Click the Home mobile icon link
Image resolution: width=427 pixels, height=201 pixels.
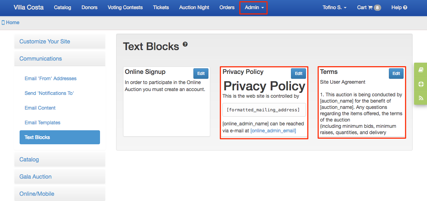[10, 22]
